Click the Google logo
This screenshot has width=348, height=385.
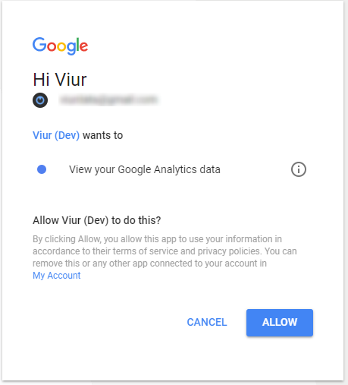[x=60, y=46]
